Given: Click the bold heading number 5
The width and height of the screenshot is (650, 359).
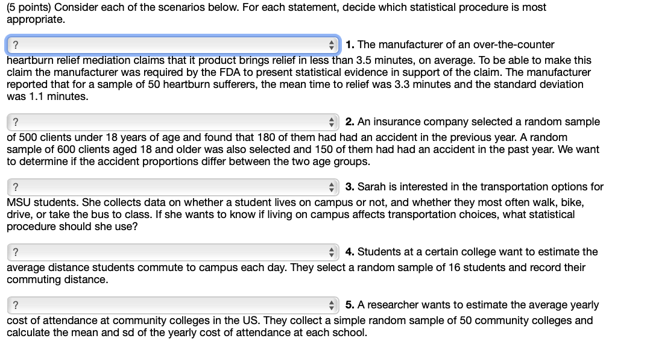Looking at the screenshot, I should pyautogui.click(x=350, y=304).
